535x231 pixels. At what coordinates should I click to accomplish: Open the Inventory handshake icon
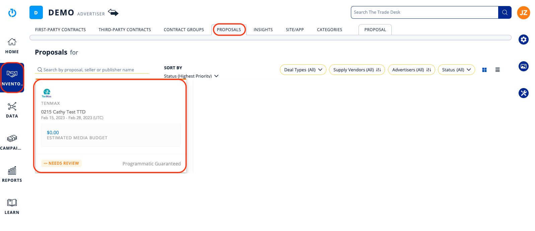point(12,74)
